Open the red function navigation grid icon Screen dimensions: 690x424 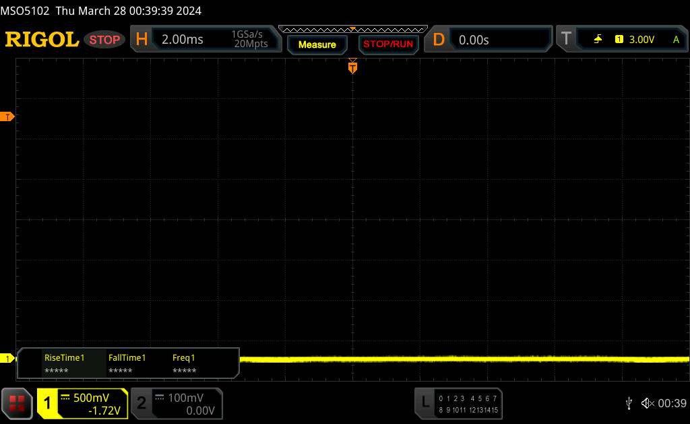(x=17, y=403)
